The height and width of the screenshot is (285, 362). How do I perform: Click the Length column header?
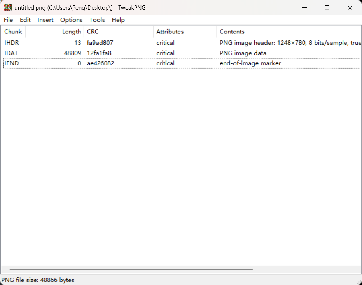[x=54, y=32]
